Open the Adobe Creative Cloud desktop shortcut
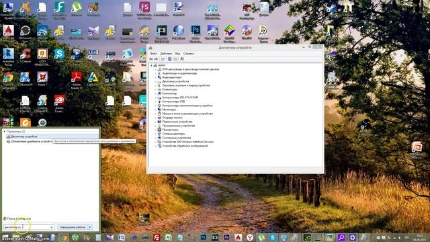 [x=59, y=104]
